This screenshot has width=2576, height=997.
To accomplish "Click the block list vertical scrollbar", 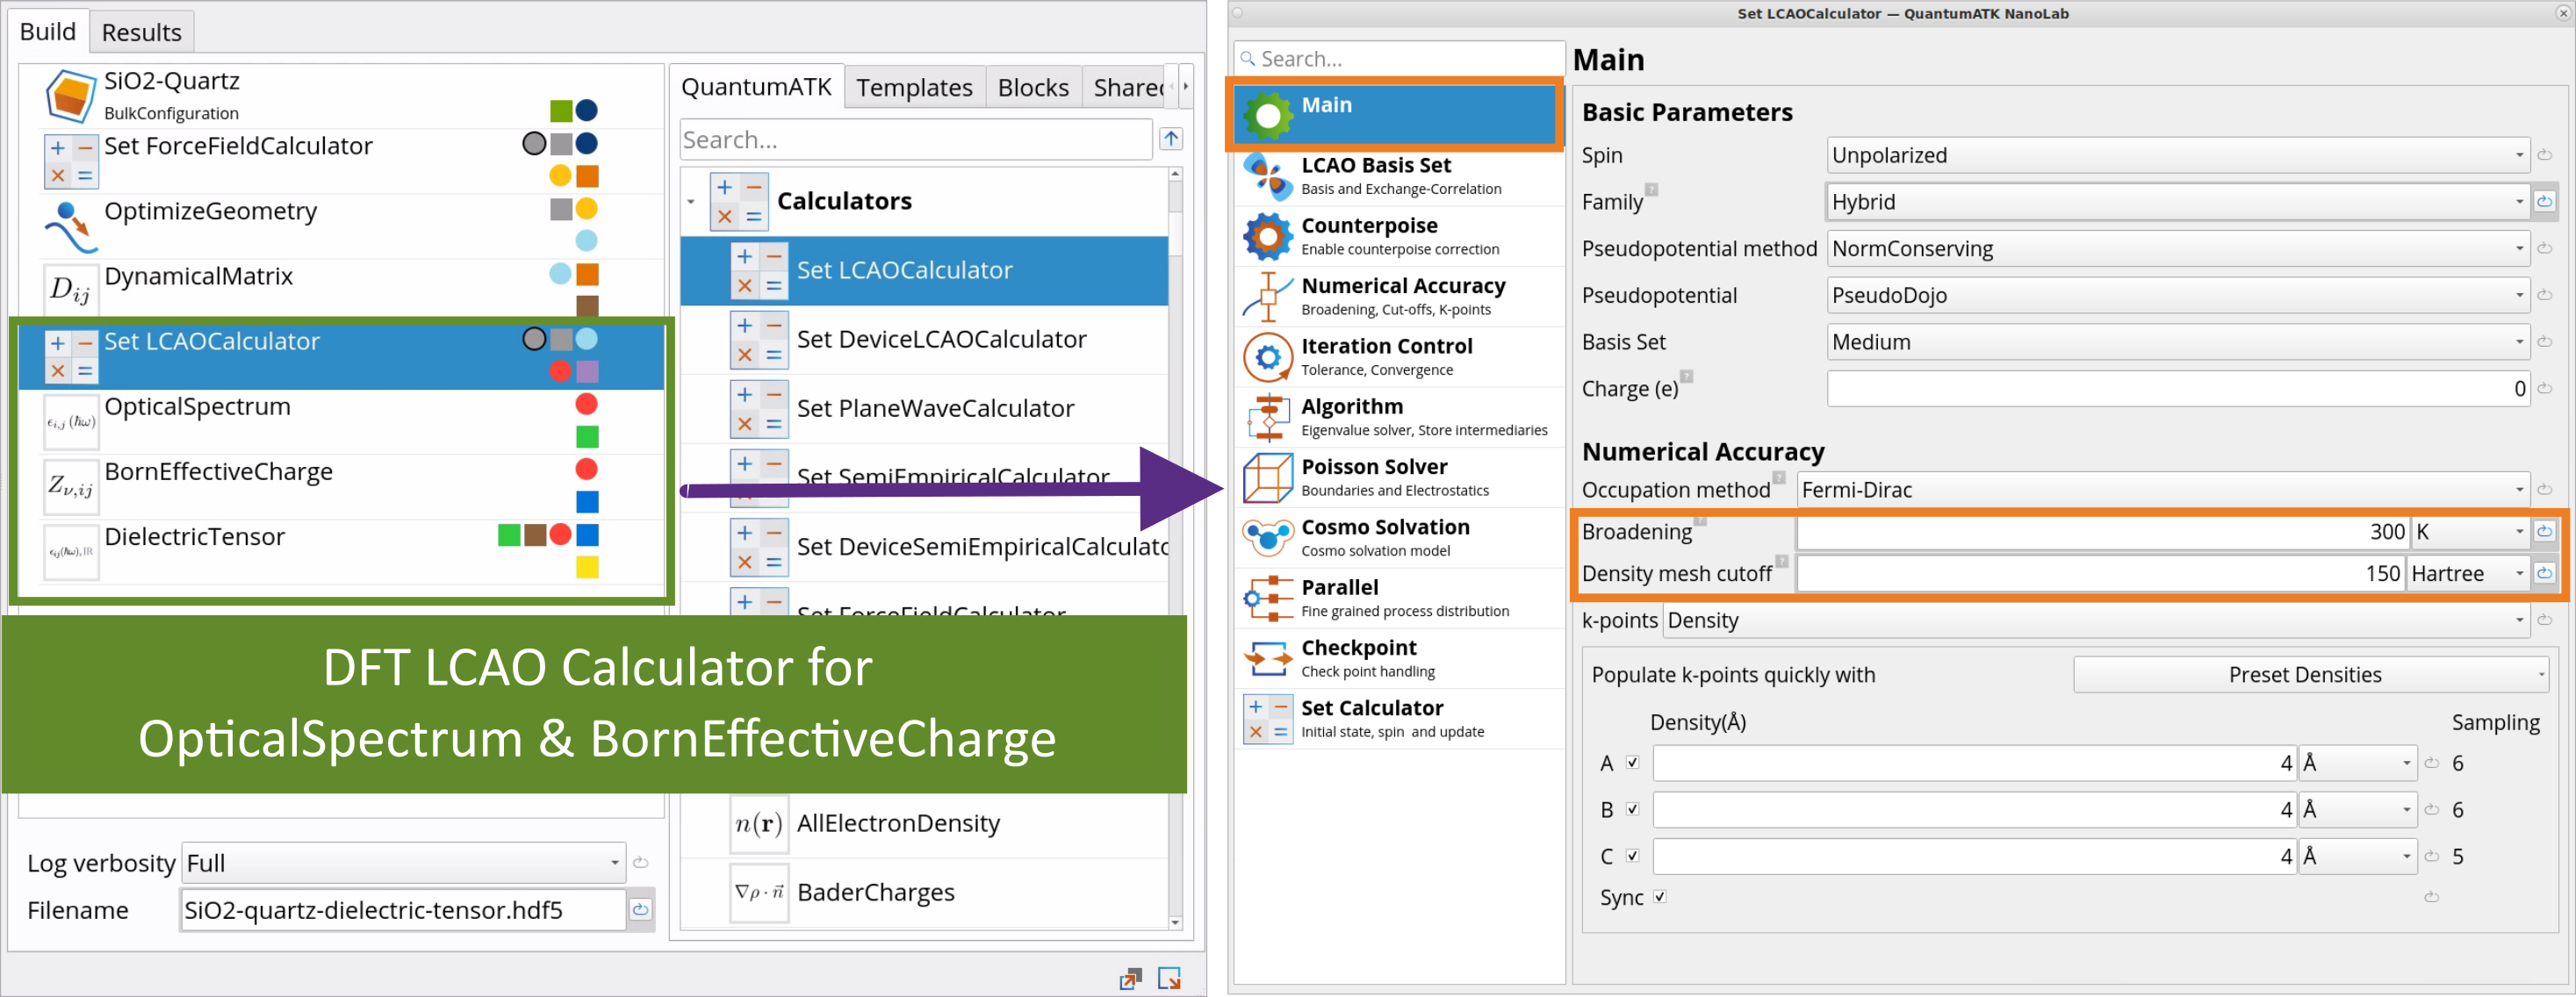I will [1175, 548].
